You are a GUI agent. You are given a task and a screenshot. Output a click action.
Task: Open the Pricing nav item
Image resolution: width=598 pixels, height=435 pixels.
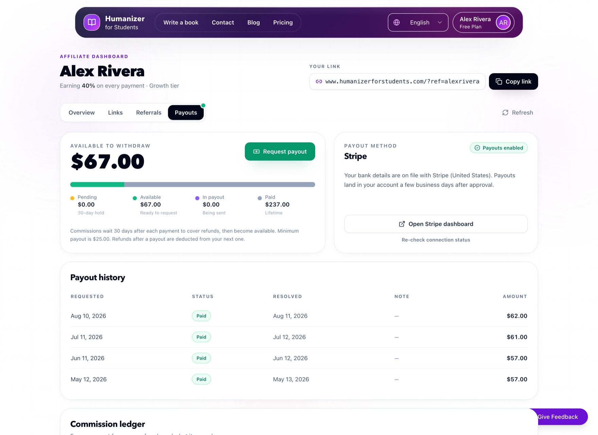(x=283, y=22)
